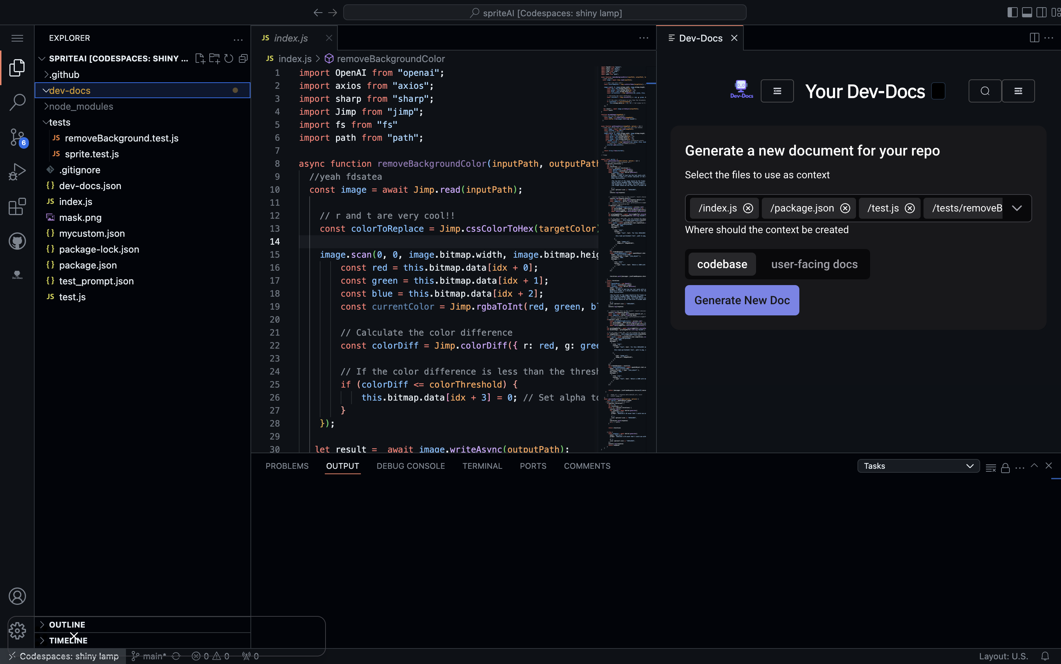1061x664 pixels.
Task: Refresh the explorer file tree
Action: point(228,58)
